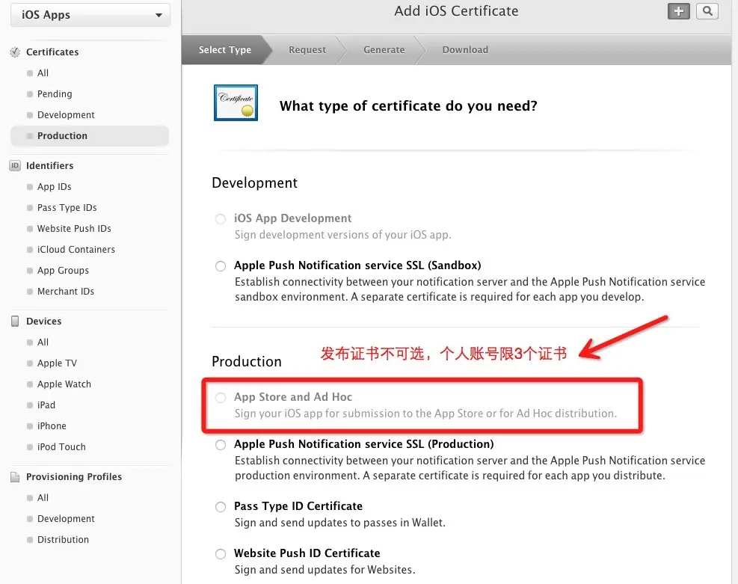The width and height of the screenshot is (738, 584).
Task: Open Website Push IDs
Action: pyautogui.click(x=74, y=228)
